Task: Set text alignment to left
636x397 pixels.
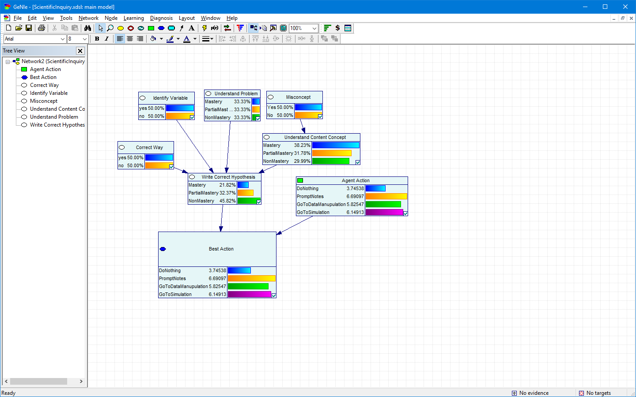Action: [120, 39]
